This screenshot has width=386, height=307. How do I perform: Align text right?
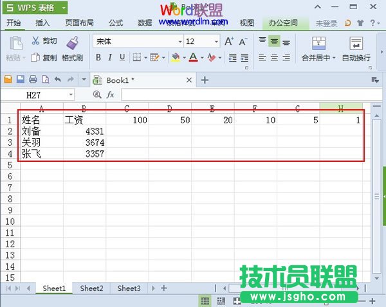(x=286, y=58)
